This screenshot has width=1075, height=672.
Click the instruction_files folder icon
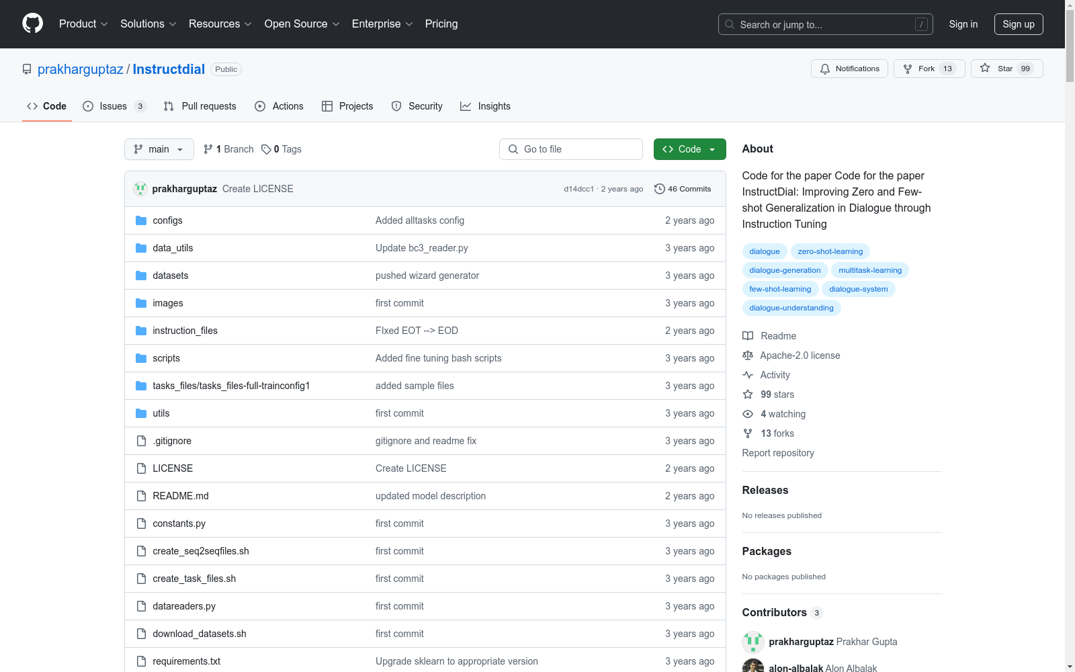pyautogui.click(x=141, y=331)
